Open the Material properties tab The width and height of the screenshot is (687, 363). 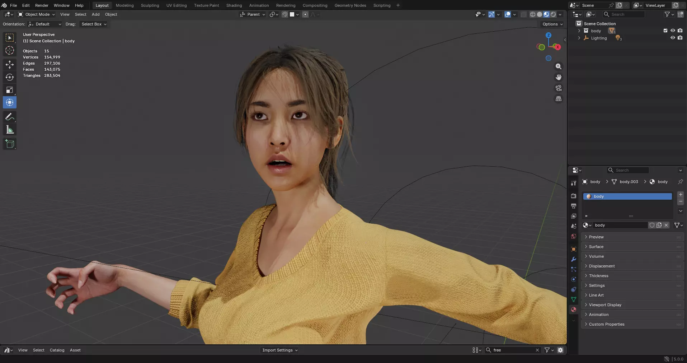(x=574, y=310)
